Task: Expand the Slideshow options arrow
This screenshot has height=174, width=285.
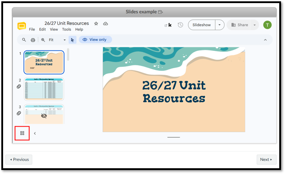Action: (220, 25)
